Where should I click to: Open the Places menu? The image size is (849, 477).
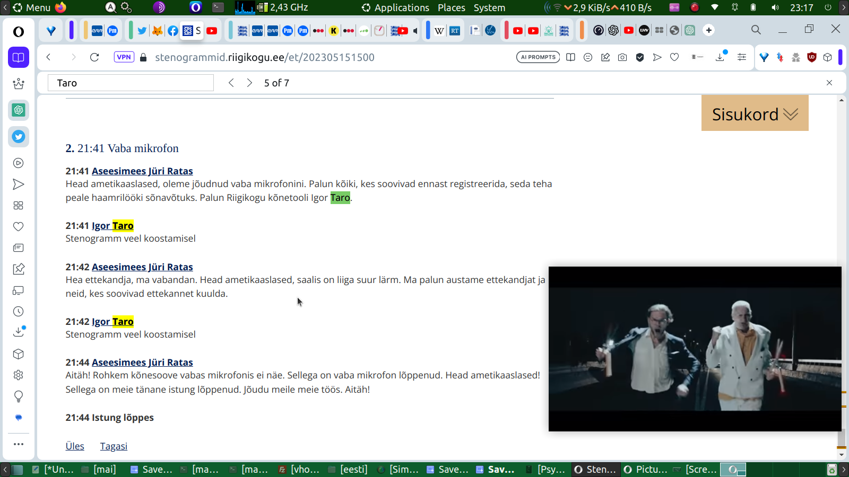451,7
